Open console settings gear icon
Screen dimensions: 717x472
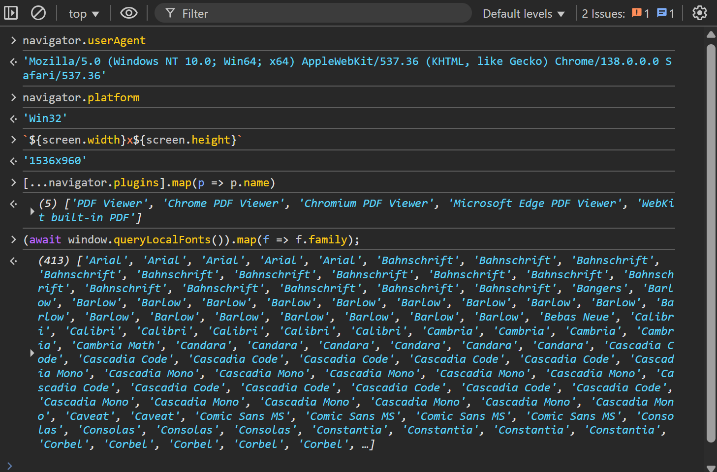coord(699,13)
